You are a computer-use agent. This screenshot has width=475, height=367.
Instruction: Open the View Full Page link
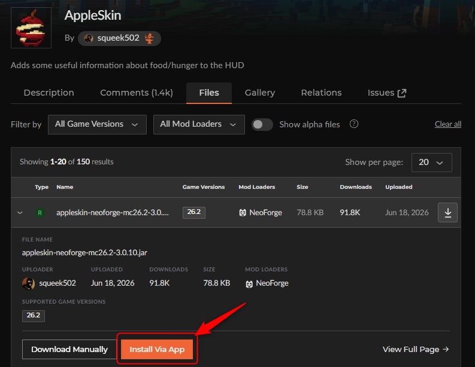click(x=416, y=350)
